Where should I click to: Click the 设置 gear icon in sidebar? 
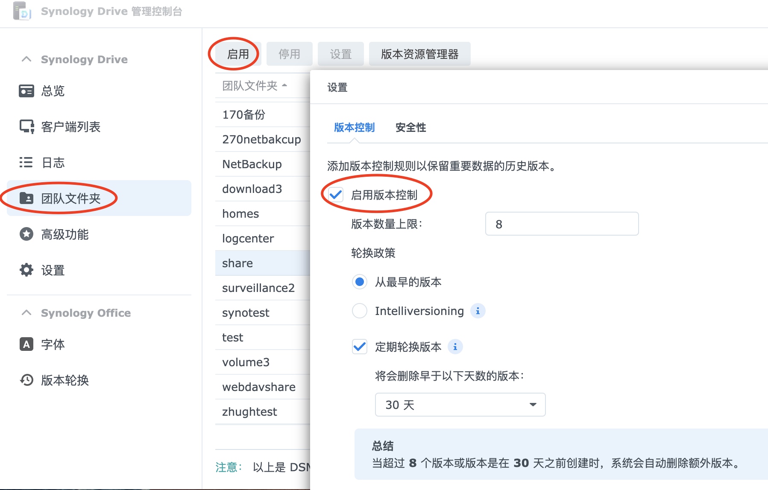pos(26,270)
